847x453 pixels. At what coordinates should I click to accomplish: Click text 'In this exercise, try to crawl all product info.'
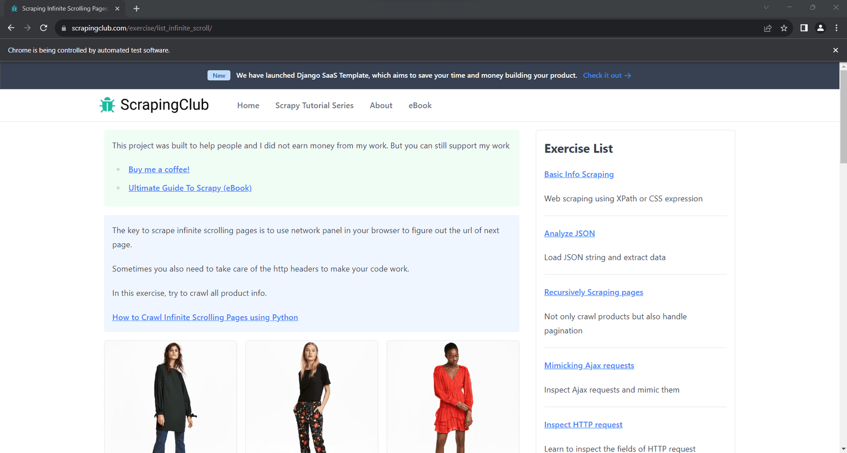tap(190, 293)
